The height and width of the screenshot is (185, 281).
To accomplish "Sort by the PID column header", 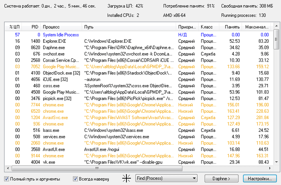I will [35, 27].
